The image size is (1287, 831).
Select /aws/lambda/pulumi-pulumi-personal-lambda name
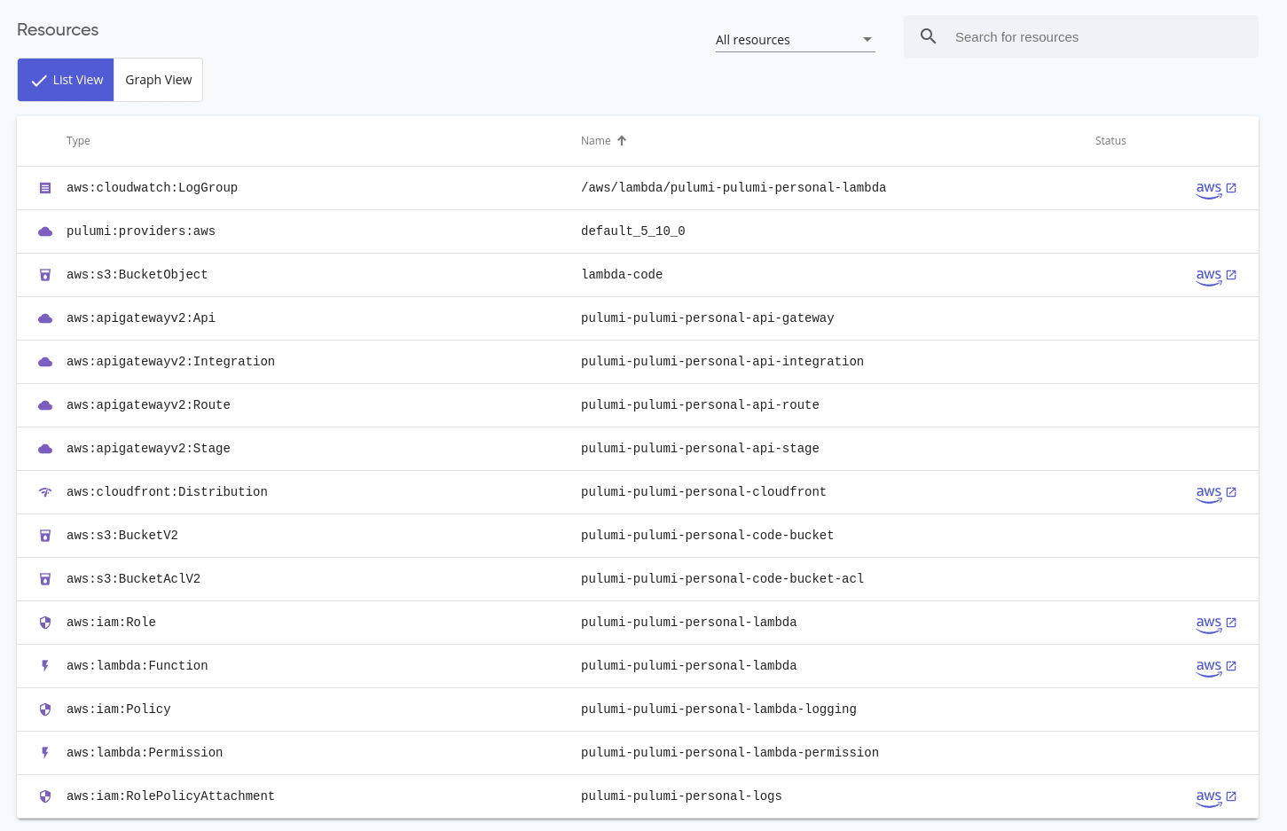point(734,188)
